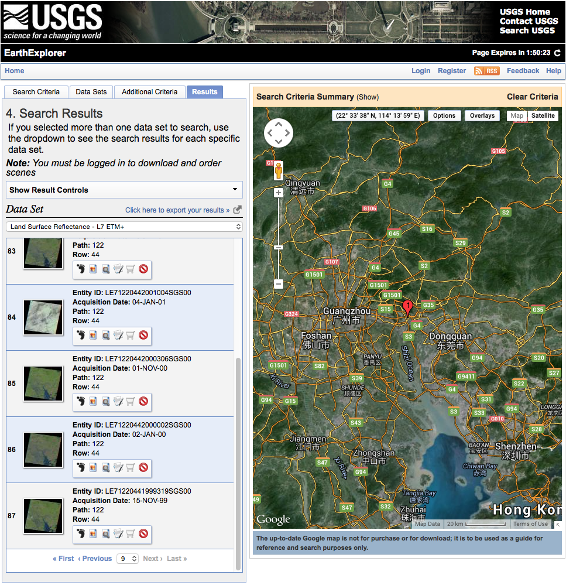The image size is (566, 585).
Task: Zoom out with the map minus button
Action: tap(279, 284)
